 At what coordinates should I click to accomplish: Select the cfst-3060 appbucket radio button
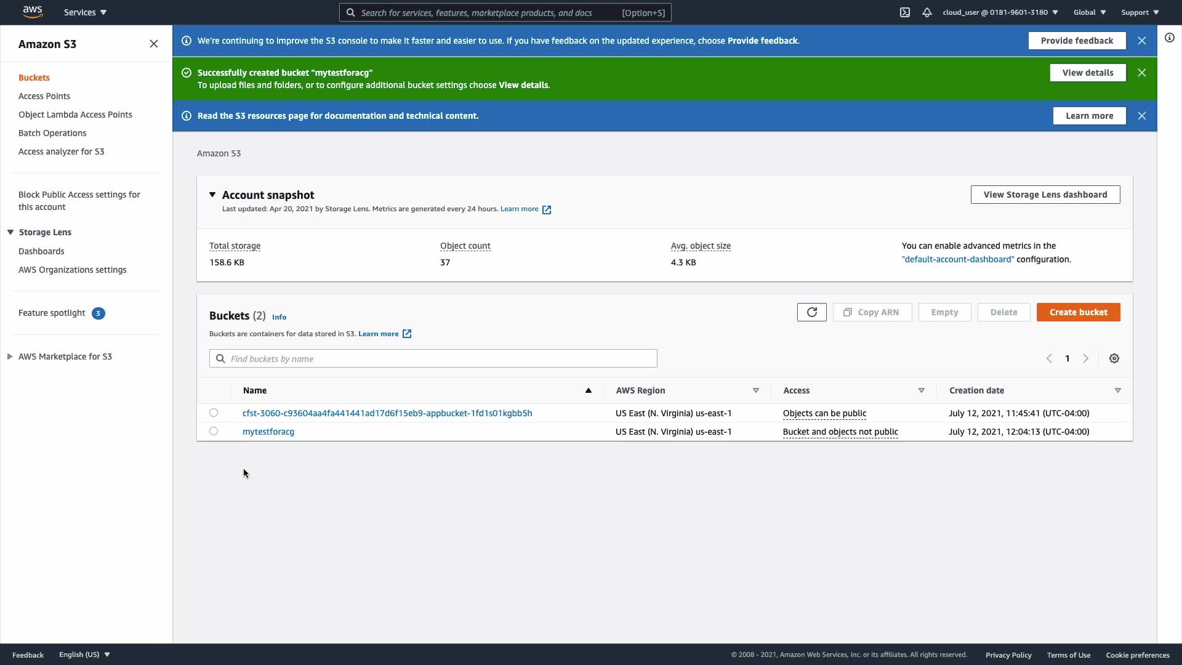point(214,413)
